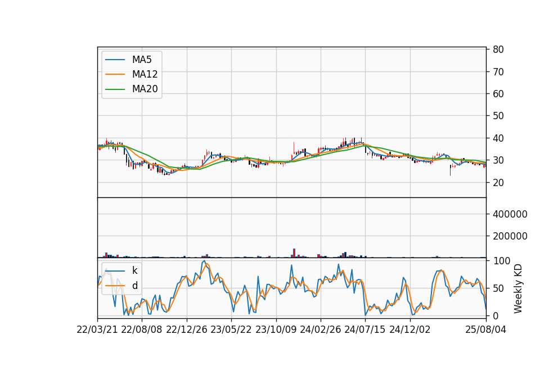Click the MA12 legend label
This screenshot has height=388, width=540.
click(x=145, y=74)
